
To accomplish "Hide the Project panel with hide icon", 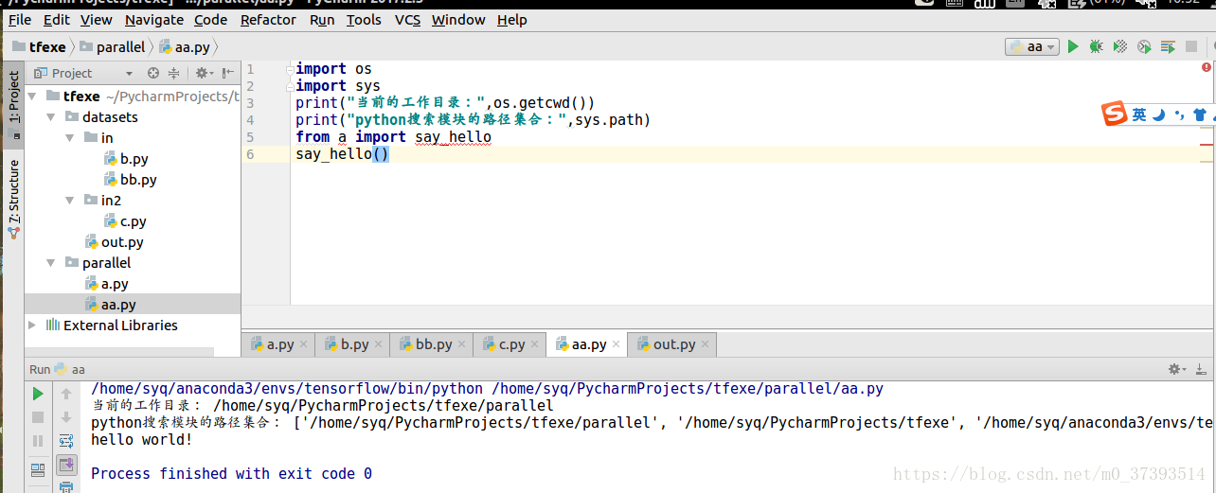I will (x=227, y=73).
